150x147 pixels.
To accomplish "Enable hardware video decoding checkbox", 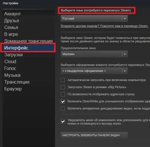I will [63, 108].
